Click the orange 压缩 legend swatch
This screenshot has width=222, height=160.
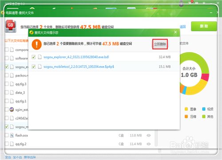tap(186, 116)
